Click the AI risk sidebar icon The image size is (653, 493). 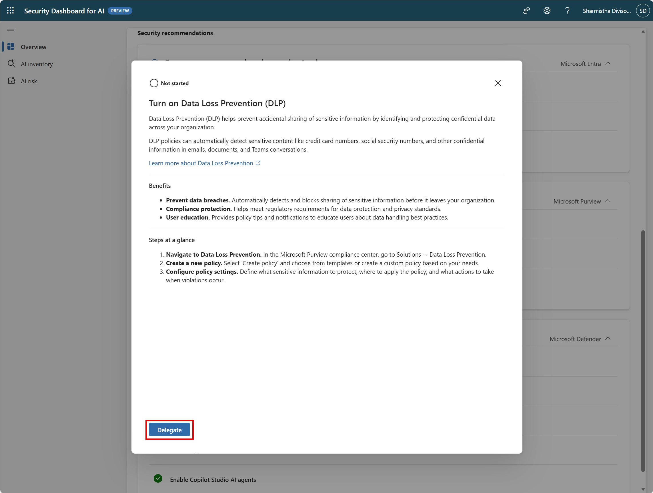(11, 81)
